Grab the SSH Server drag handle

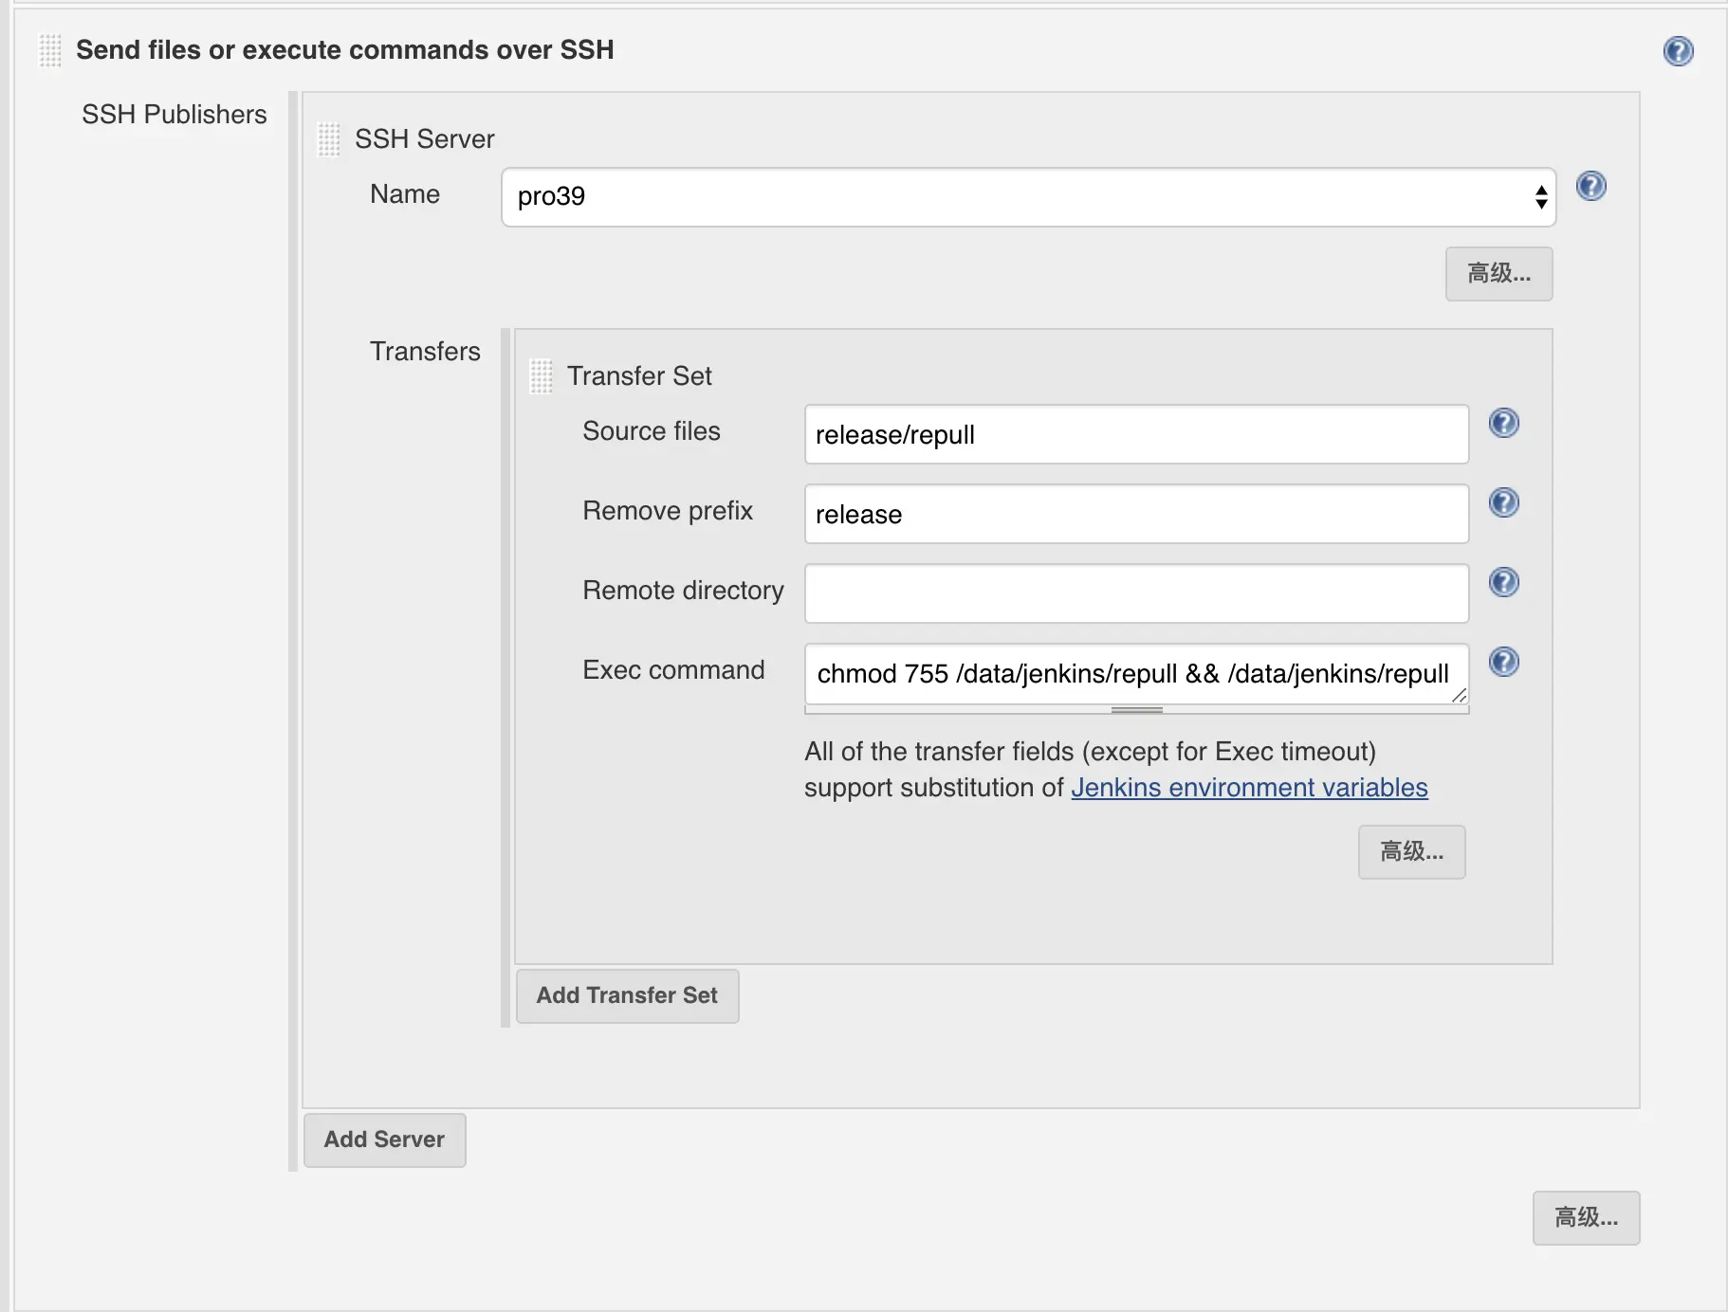pyautogui.click(x=329, y=139)
